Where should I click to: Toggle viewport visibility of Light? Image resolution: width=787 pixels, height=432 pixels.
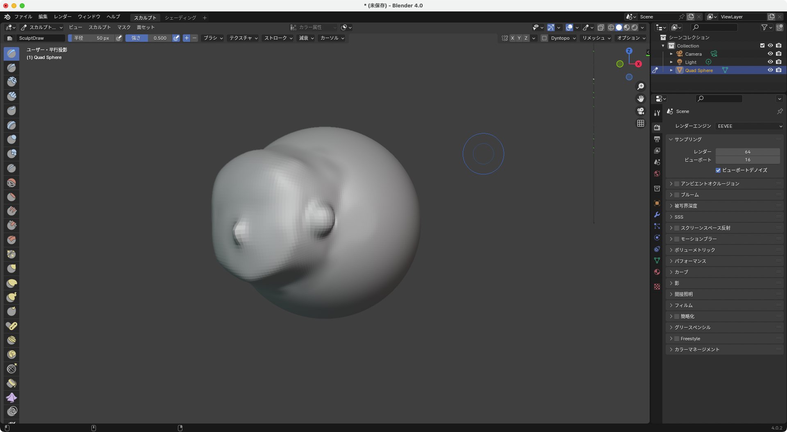point(770,62)
